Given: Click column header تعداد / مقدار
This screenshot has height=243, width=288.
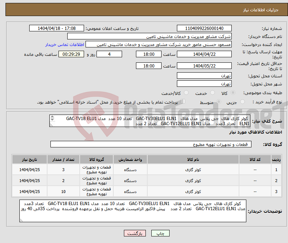Looking at the screenshot, I should coord(63,159).
